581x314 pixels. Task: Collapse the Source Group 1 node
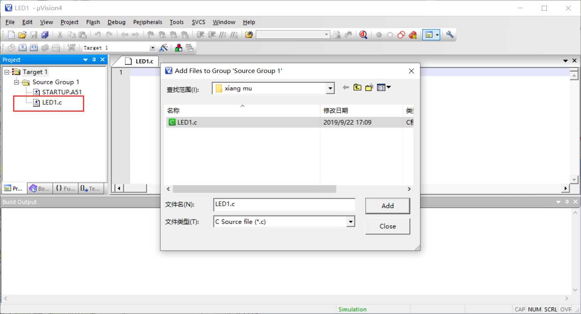click(17, 82)
